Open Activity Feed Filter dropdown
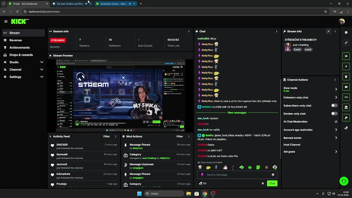352x198 pixels. point(106,136)
